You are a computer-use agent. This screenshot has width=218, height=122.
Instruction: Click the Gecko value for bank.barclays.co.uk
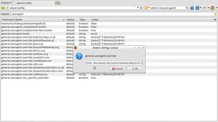click(x=108, y=37)
